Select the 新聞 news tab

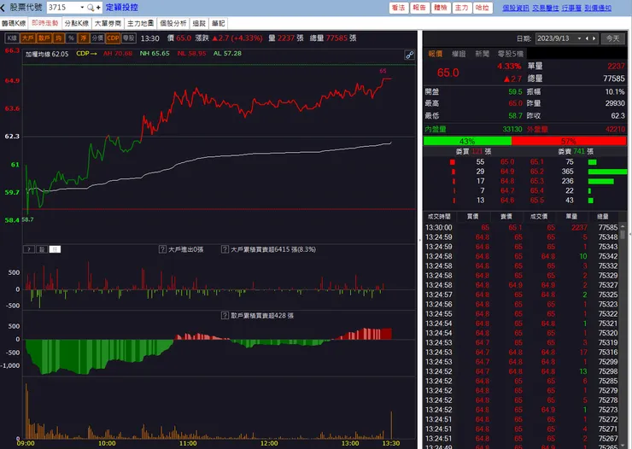pyautogui.click(x=482, y=54)
